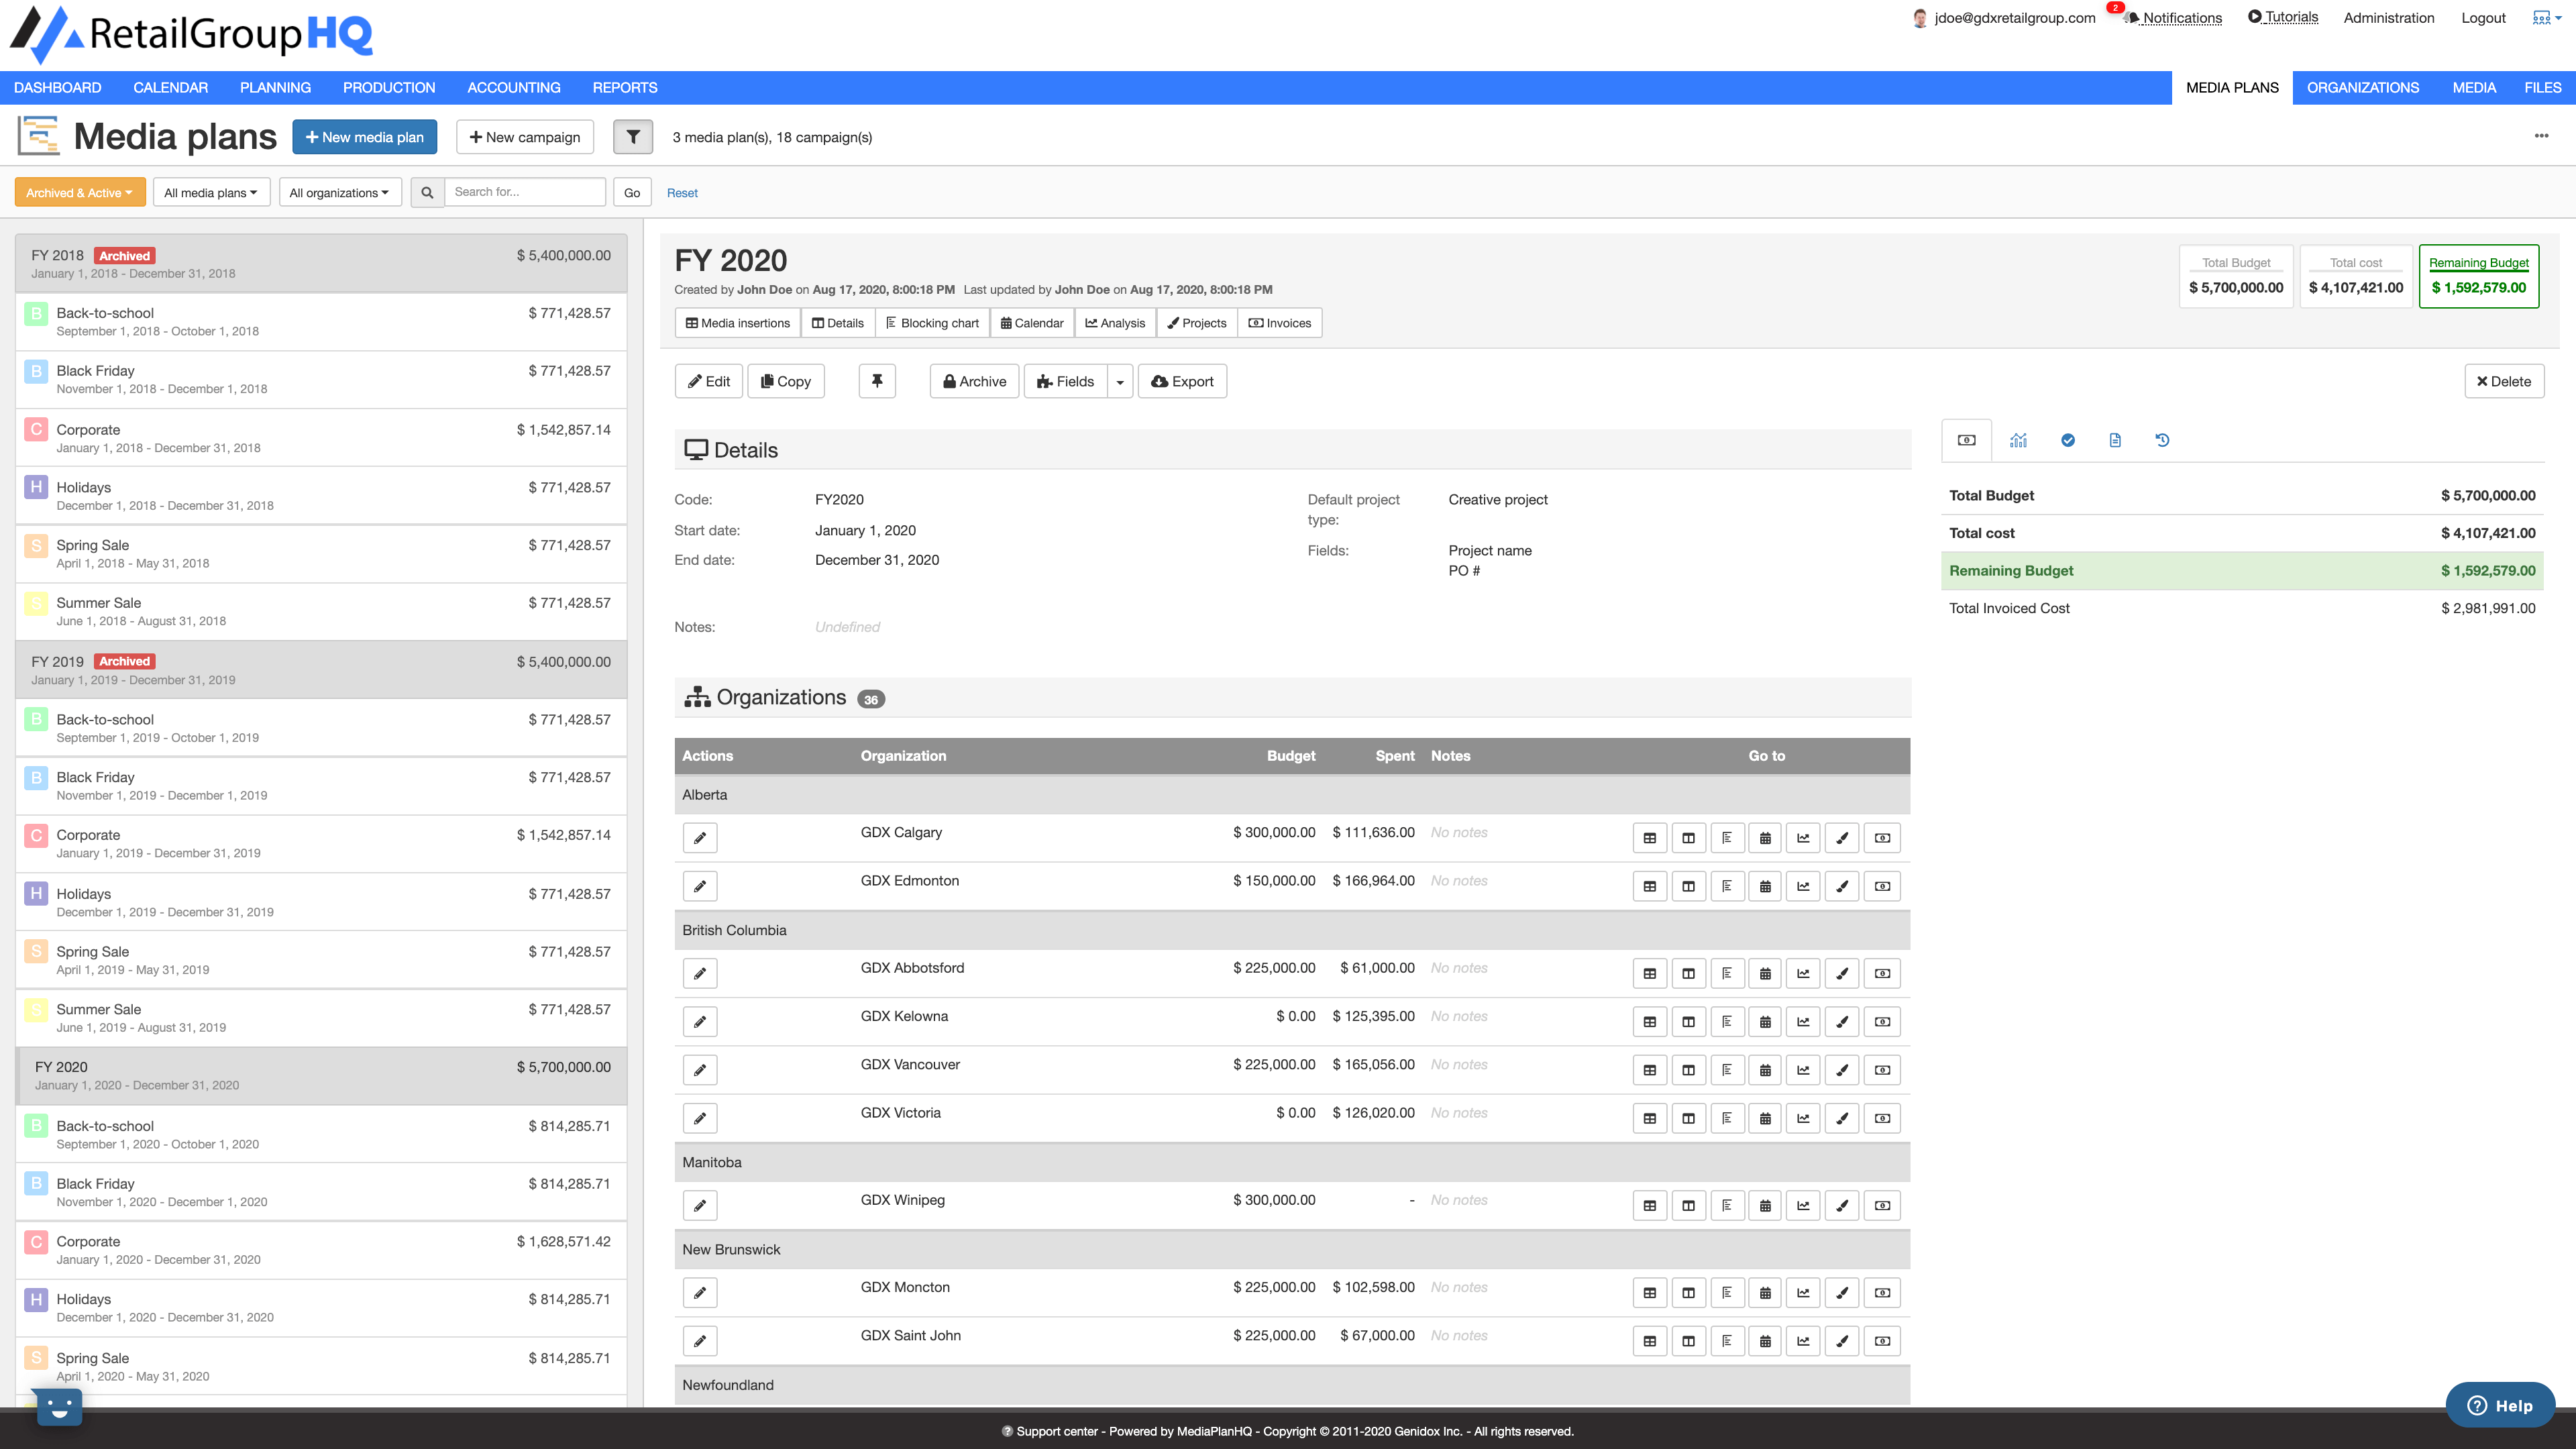Open the Calendar icon for GDX Vancouver

tap(1765, 1069)
